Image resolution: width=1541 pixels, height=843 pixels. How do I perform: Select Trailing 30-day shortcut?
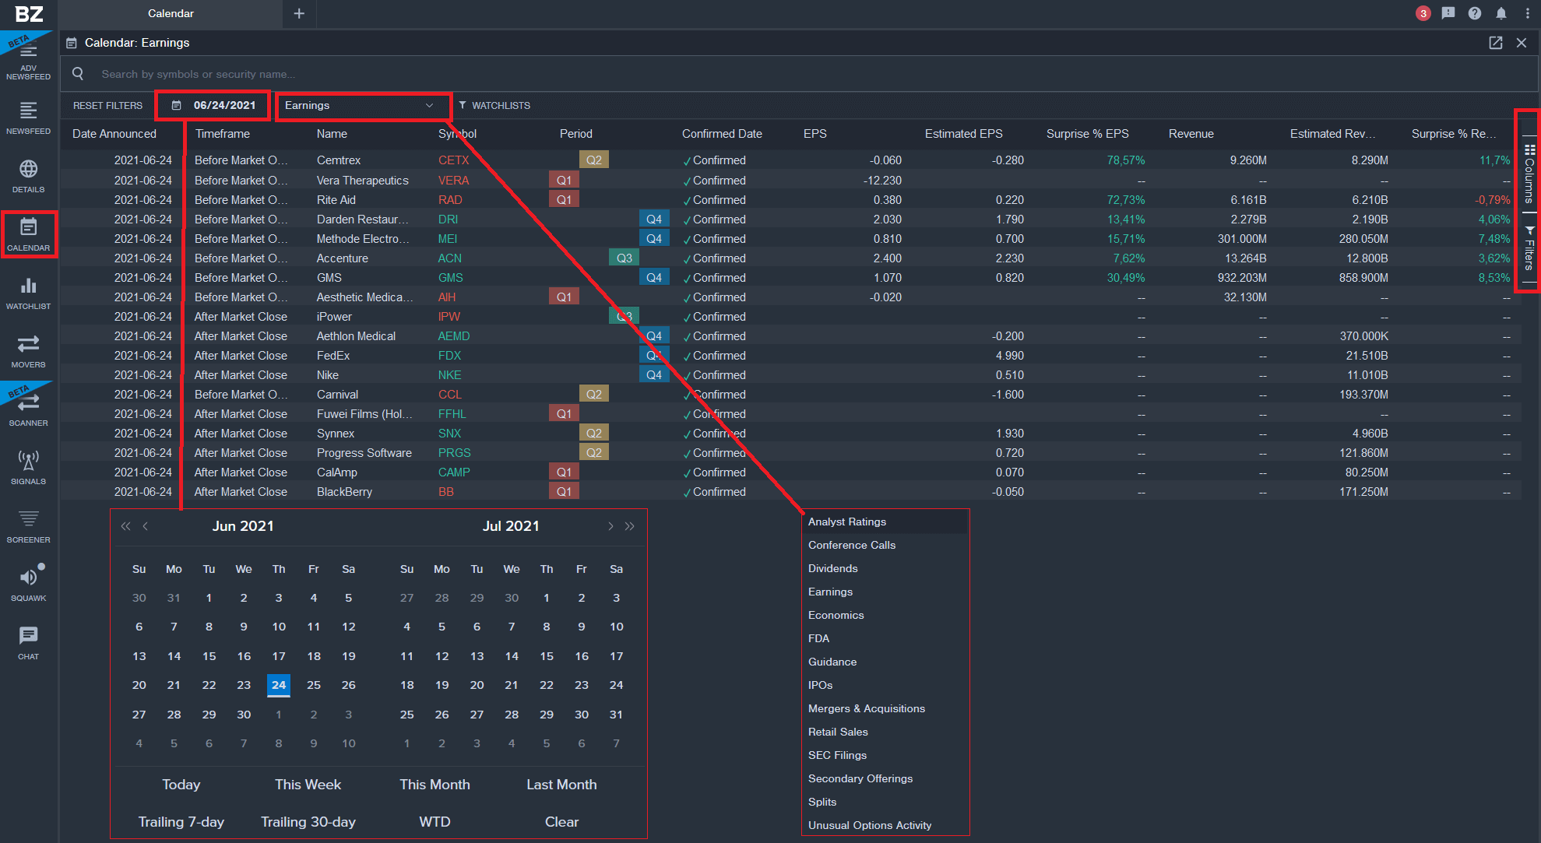308,822
